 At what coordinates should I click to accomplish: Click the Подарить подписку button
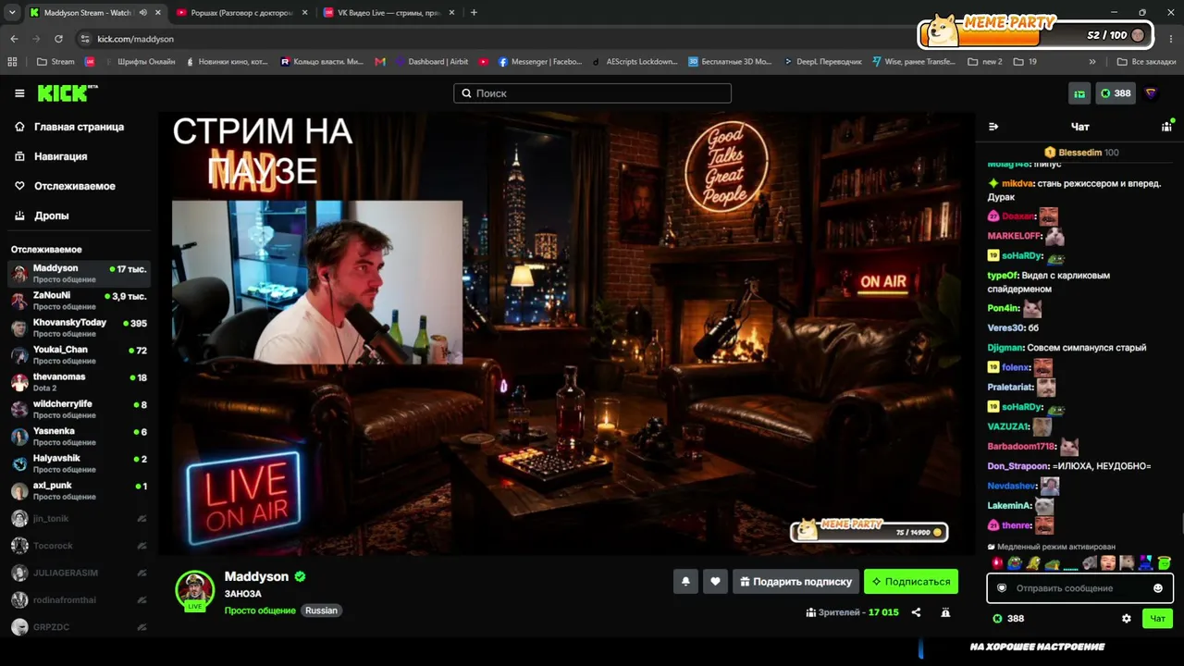pos(795,582)
